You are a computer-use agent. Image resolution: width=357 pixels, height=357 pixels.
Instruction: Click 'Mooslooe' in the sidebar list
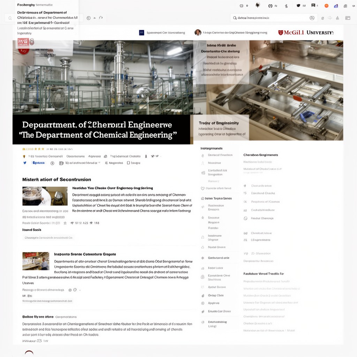[214, 163]
